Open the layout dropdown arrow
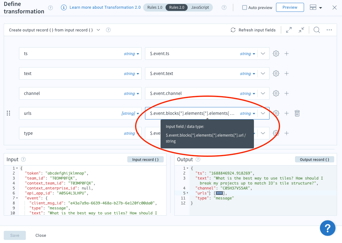342x243 pixels. 321,8
